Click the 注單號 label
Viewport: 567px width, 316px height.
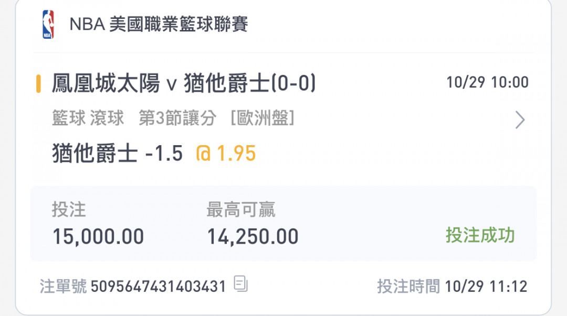tap(64, 286)
